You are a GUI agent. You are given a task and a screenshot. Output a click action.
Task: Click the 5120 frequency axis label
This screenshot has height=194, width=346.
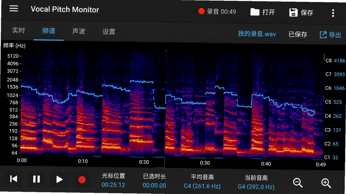[13, 56]
